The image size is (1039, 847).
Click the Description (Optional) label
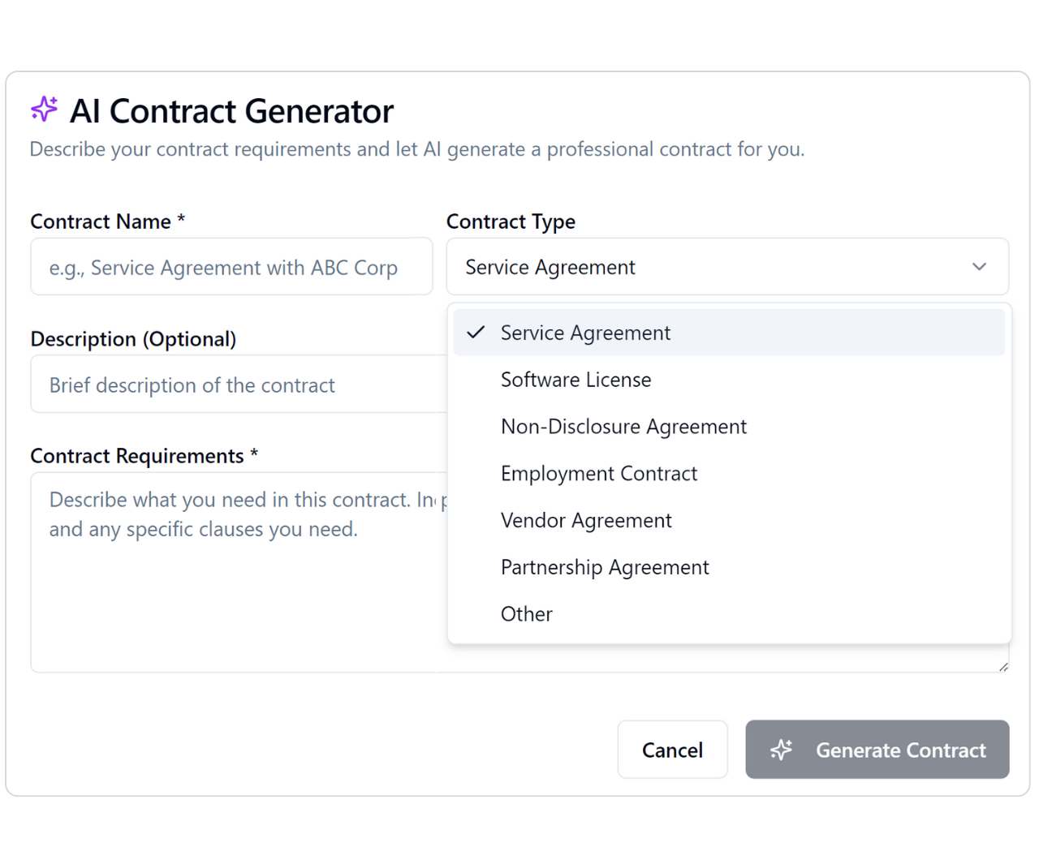point(133,339)
